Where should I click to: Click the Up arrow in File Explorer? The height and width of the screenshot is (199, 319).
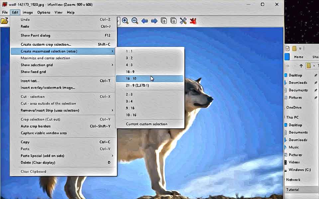[x=301, y=66]
